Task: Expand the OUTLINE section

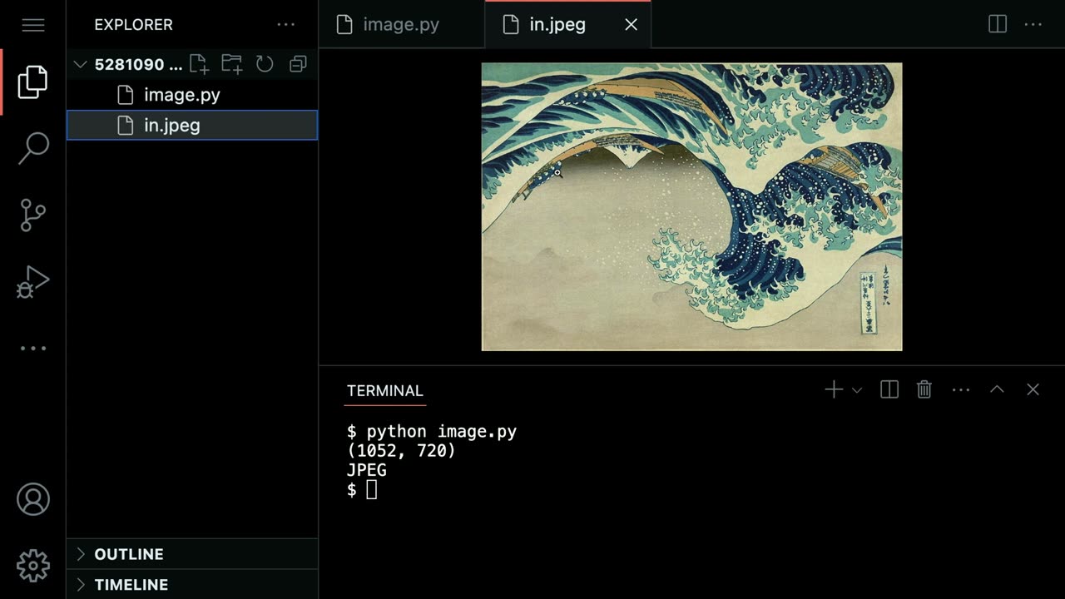Action: 192,554
